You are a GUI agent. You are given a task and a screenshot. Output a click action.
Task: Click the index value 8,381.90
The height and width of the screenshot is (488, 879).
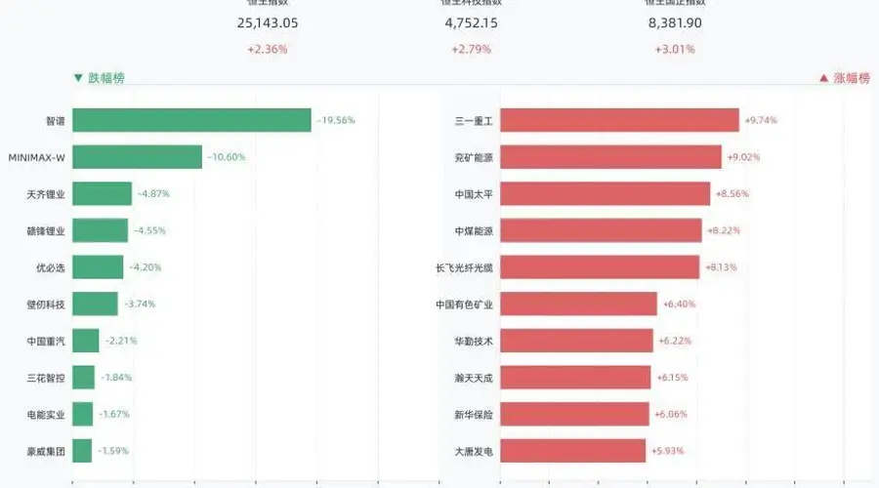coord(675,23)
